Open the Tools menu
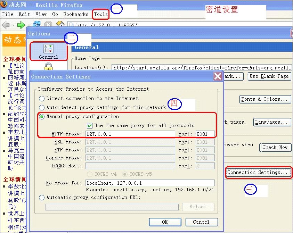This screenshot has width=293, height=233. coord(101,14)
